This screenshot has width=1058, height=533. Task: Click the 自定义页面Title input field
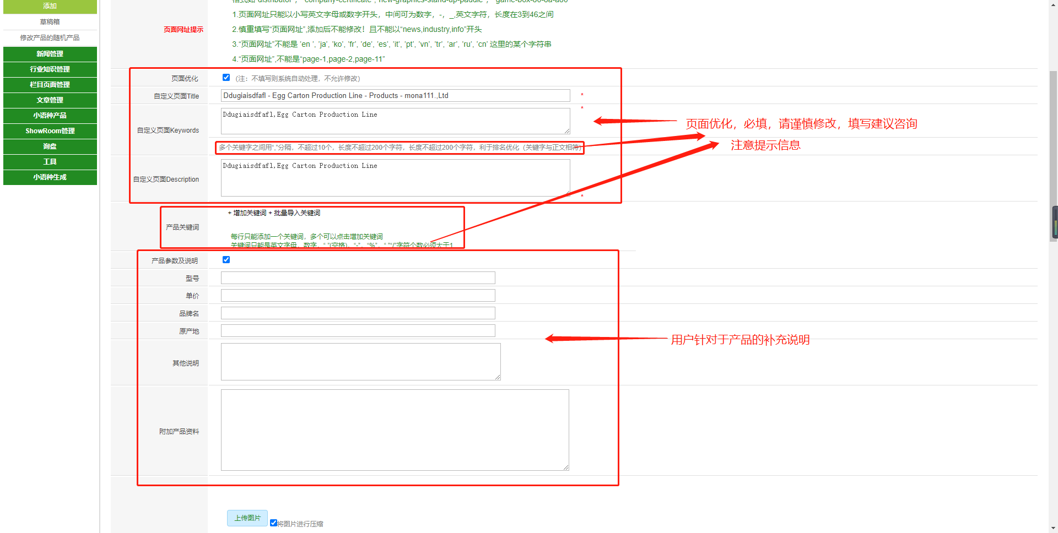(395, 96)
